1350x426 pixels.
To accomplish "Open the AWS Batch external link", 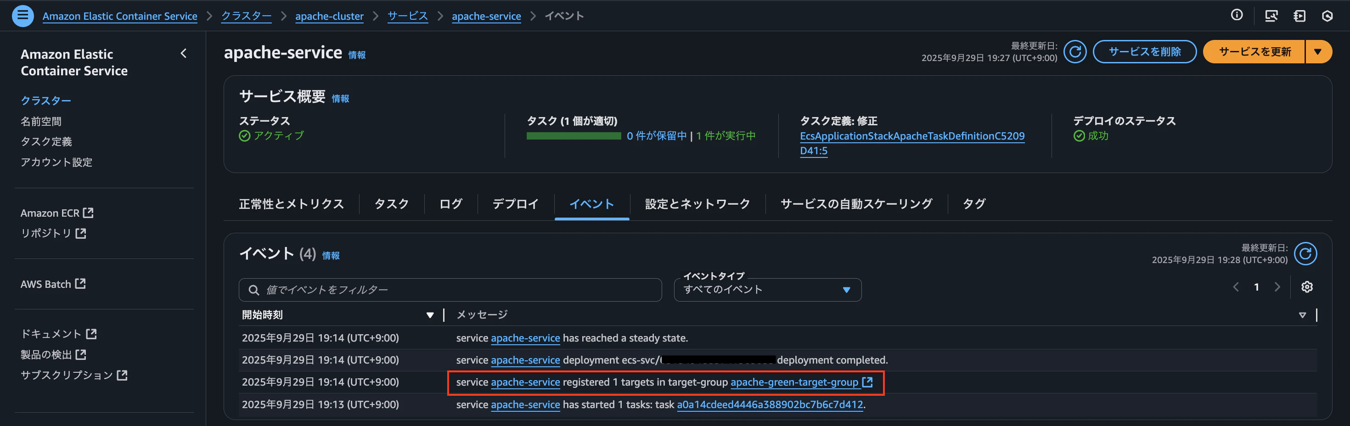I will pyautogui.click(x=53, y=284).
